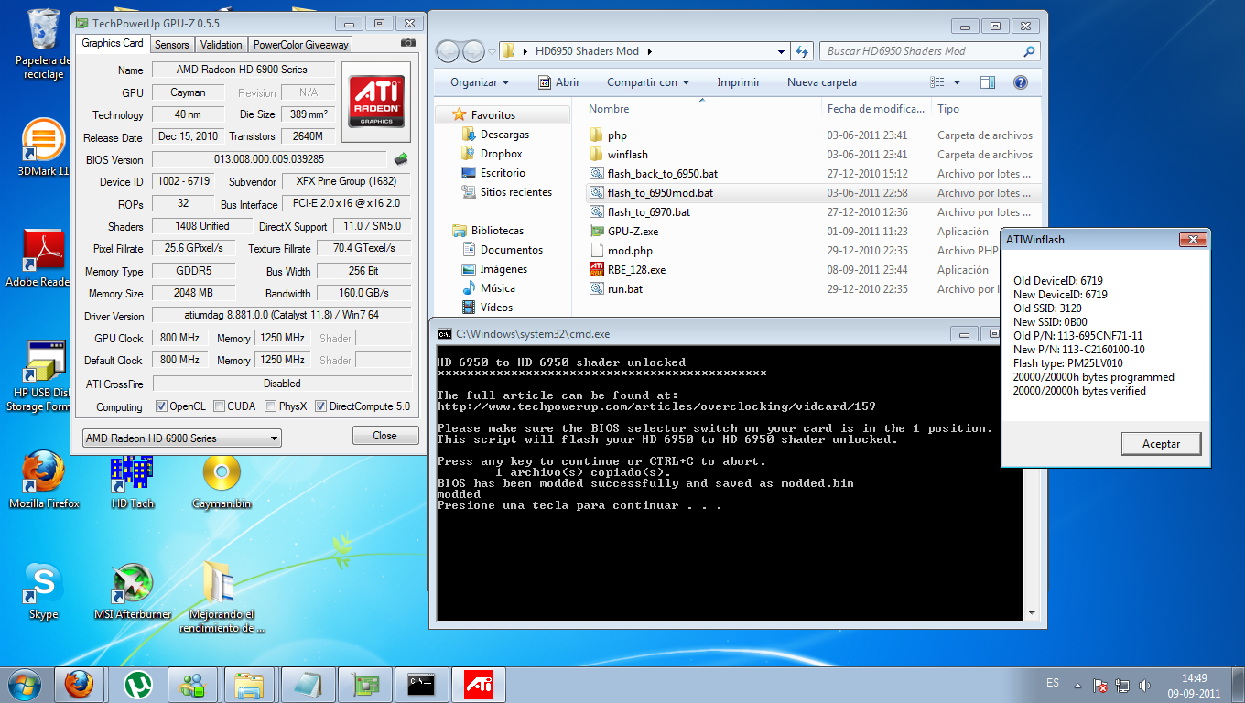
Task: Select the Mozilla Firefox desktop shortcut
Action: coord(44,481)
